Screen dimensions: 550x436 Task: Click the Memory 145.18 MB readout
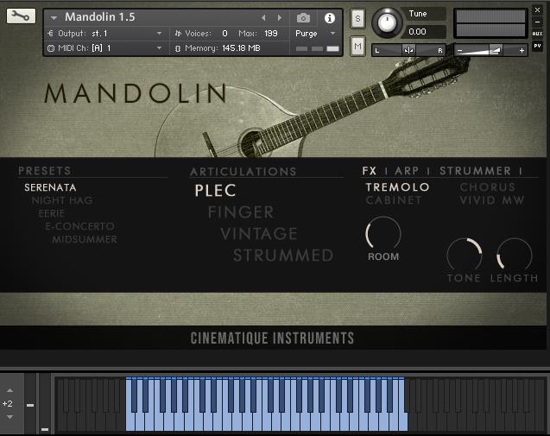(242, 48)
